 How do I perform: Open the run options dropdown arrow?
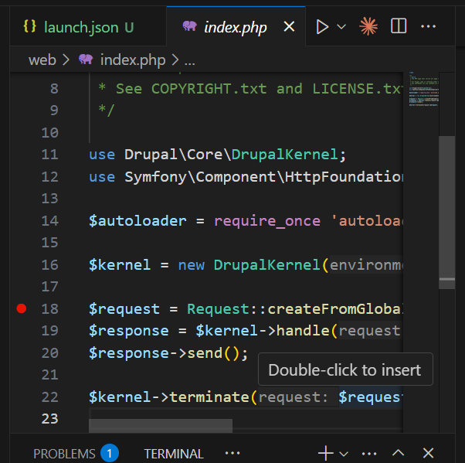coord(341,27)
